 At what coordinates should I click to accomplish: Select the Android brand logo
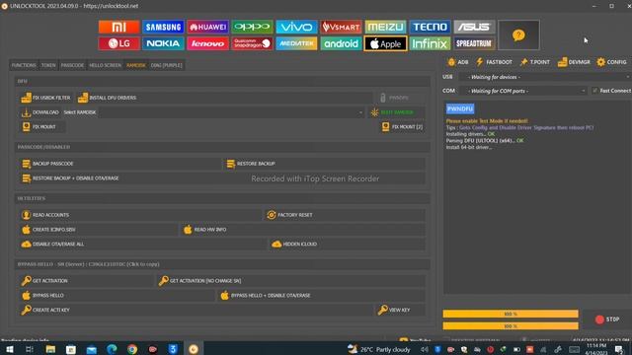(341, 43)
